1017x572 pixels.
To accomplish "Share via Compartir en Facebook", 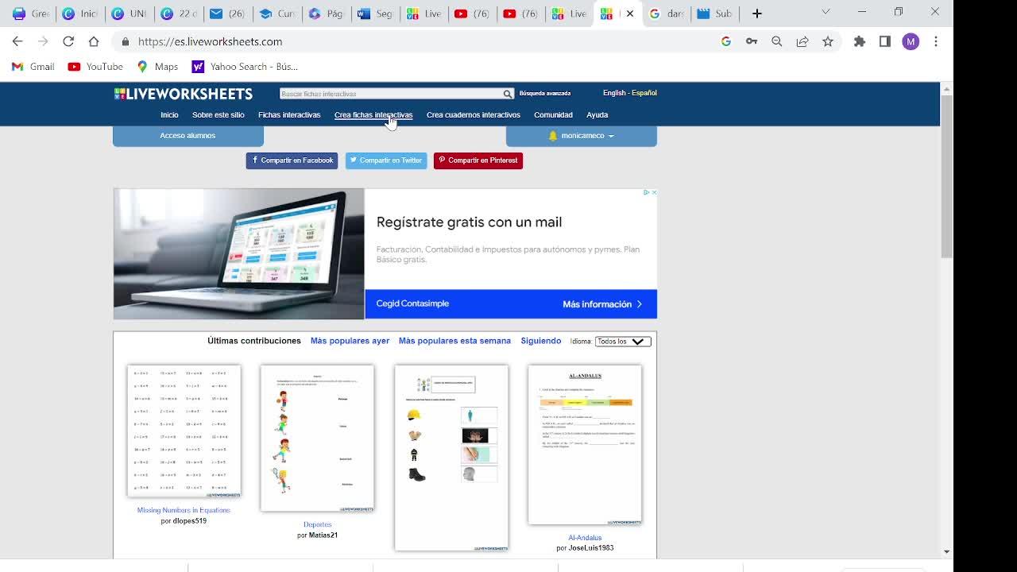I will (x=292, y=160).
